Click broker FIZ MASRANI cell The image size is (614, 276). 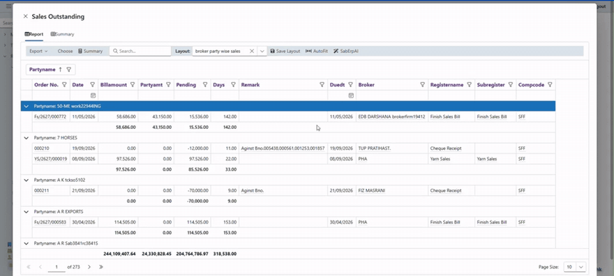(x=392, y=190)
